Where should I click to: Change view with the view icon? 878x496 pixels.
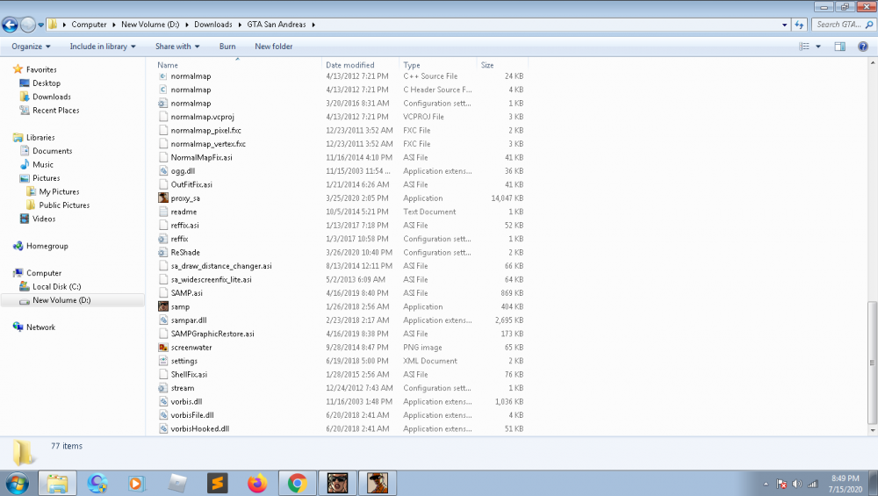tap(804, 47)
